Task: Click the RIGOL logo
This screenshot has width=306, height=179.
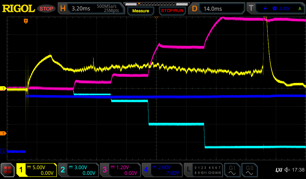Action: [19, 9]
